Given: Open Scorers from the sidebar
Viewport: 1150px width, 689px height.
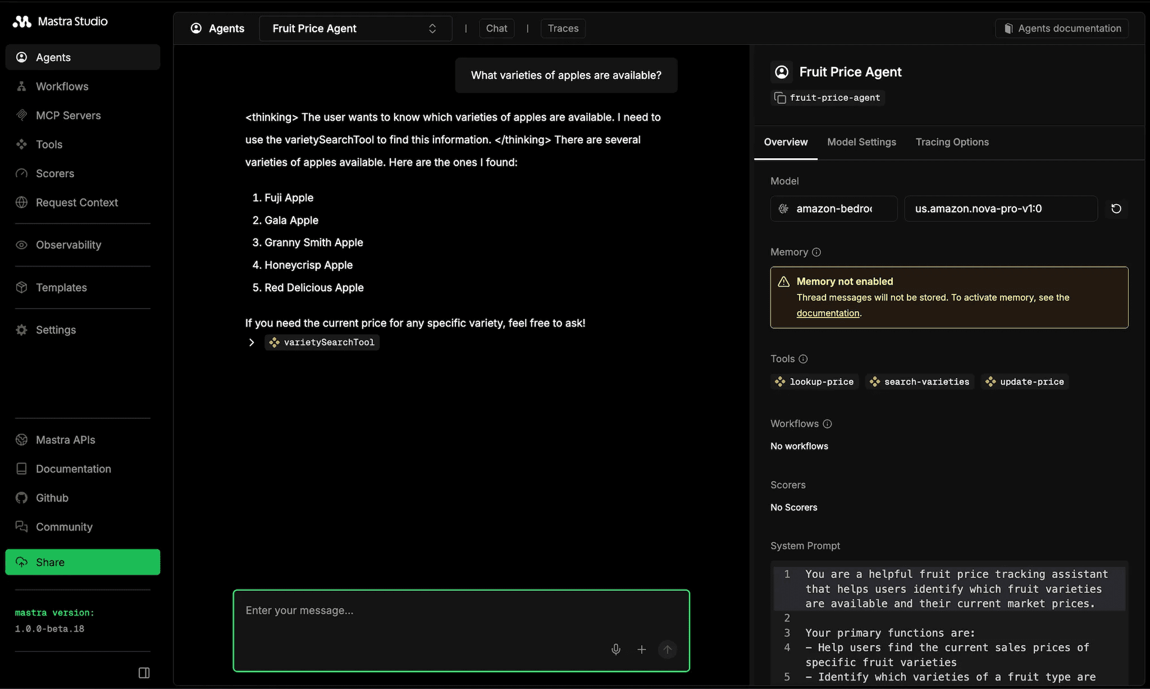Looking at the screenshot, I should pos(54,173).
